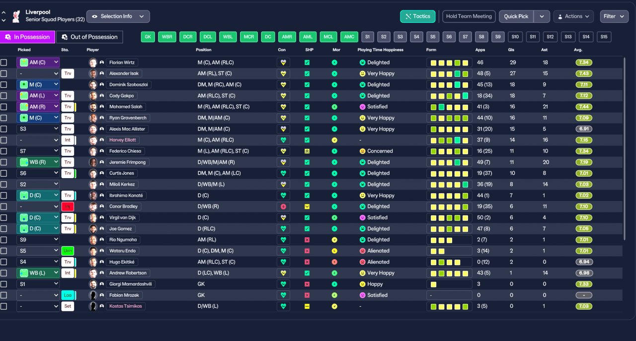
Task: Open Florian Wirtz's AM (C) picked dropdown
Action: (38, 63)
